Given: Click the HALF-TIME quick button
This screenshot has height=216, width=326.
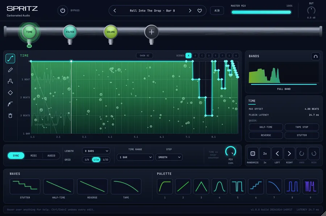Looking at the screenshot, I should coord(266,127).
